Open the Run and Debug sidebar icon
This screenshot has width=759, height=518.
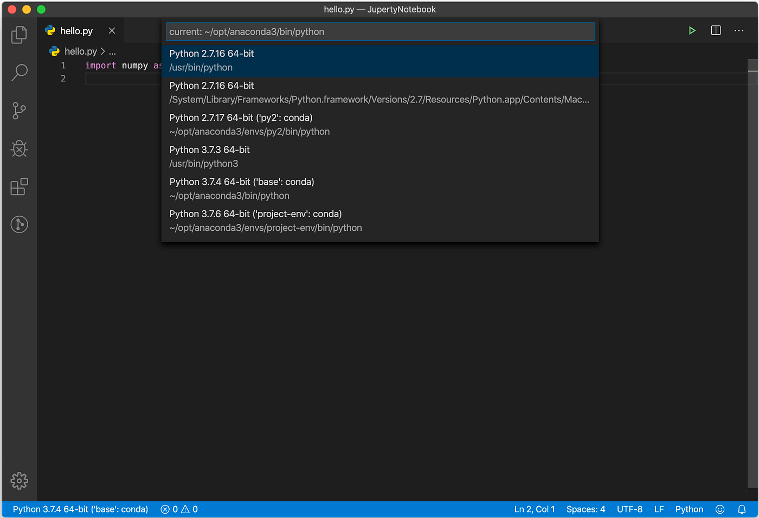coord(19,148)
